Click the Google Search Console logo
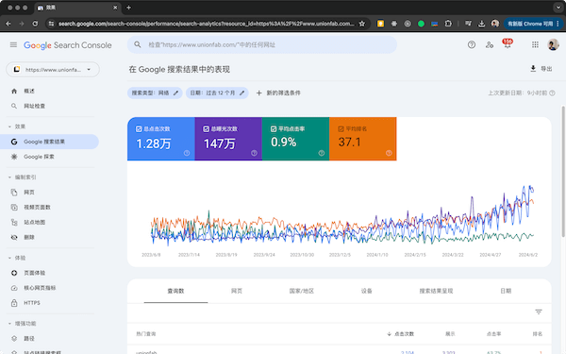Viewport: 566px width, 354px height. click(68, 45)
